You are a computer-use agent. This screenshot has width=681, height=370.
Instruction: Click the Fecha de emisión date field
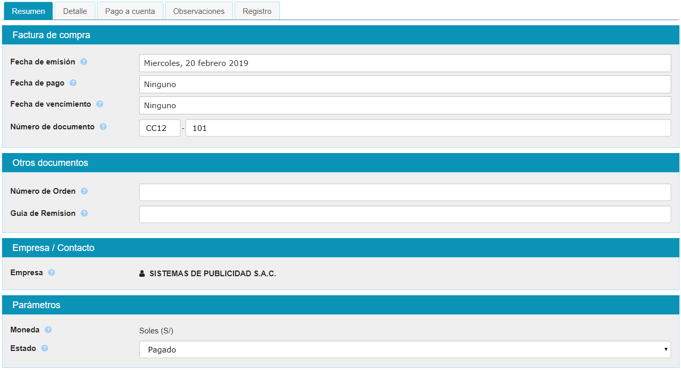[405, 63]
